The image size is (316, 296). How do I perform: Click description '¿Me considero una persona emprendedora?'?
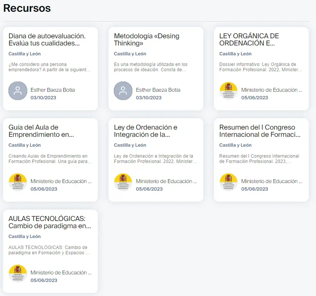49,67
